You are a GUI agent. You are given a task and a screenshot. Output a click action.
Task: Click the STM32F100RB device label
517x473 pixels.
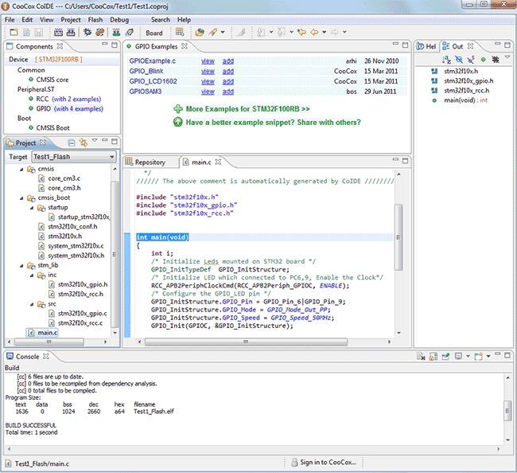tap(59, 60)
